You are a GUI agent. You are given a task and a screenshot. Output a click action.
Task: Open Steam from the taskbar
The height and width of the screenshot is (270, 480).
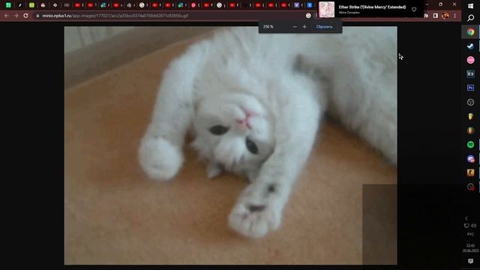[470, 46]
